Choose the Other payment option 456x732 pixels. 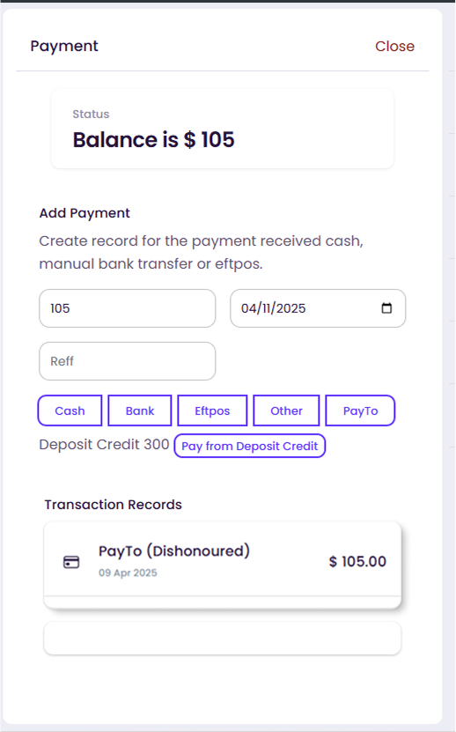287,410
